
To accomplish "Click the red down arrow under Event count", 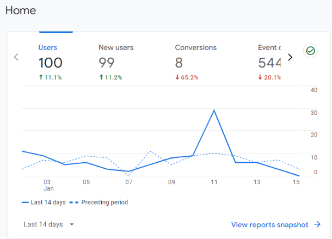I will tap(260, 77).
